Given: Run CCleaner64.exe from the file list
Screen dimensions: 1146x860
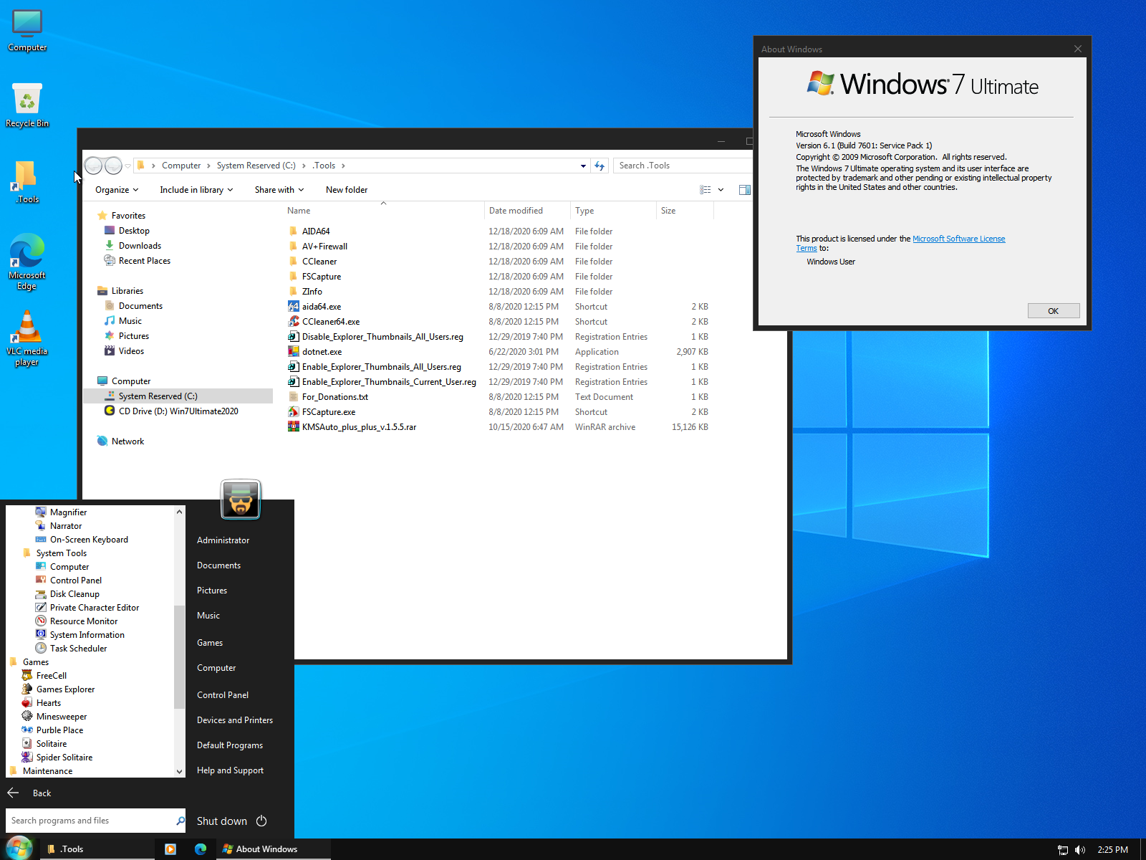Looking at the screenshot, I should [329, 321].
